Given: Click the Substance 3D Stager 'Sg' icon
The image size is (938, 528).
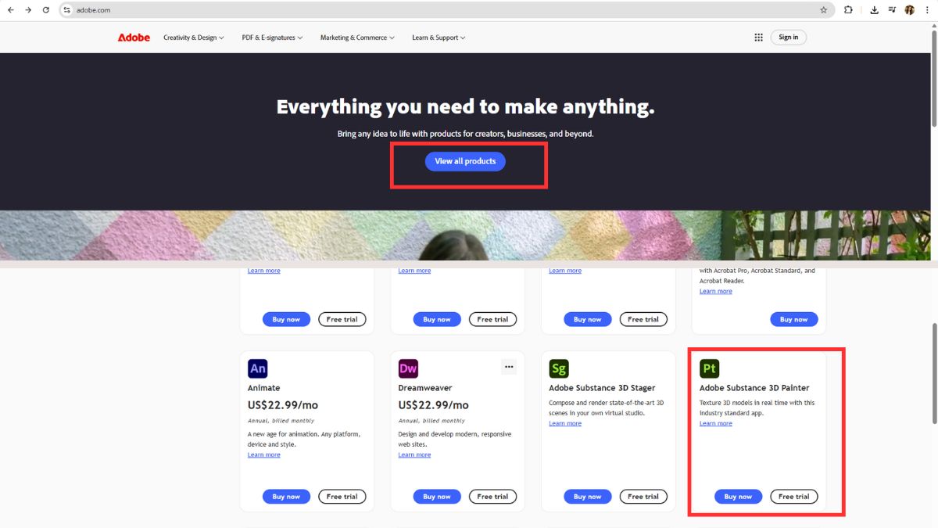Looking at the screenshot, I should 559,368.
